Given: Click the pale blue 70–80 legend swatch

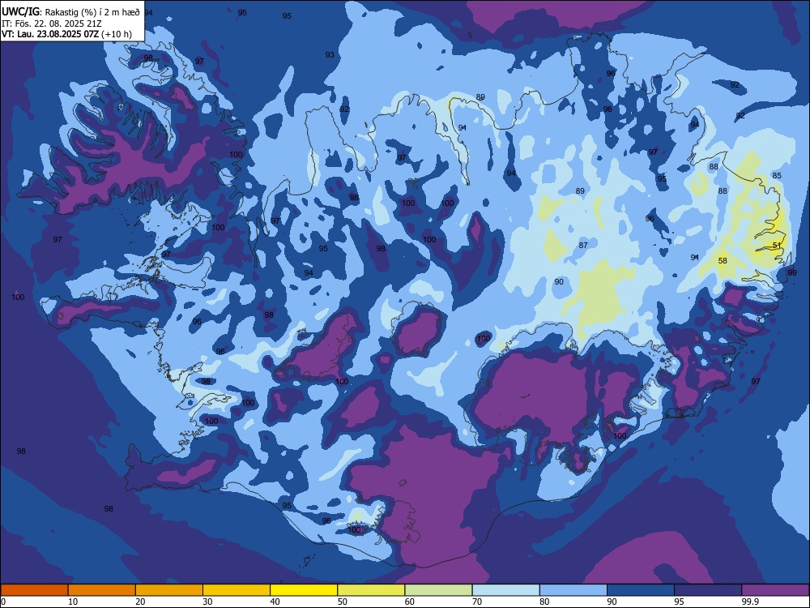Looking at the screenshot, I should 505,590.
